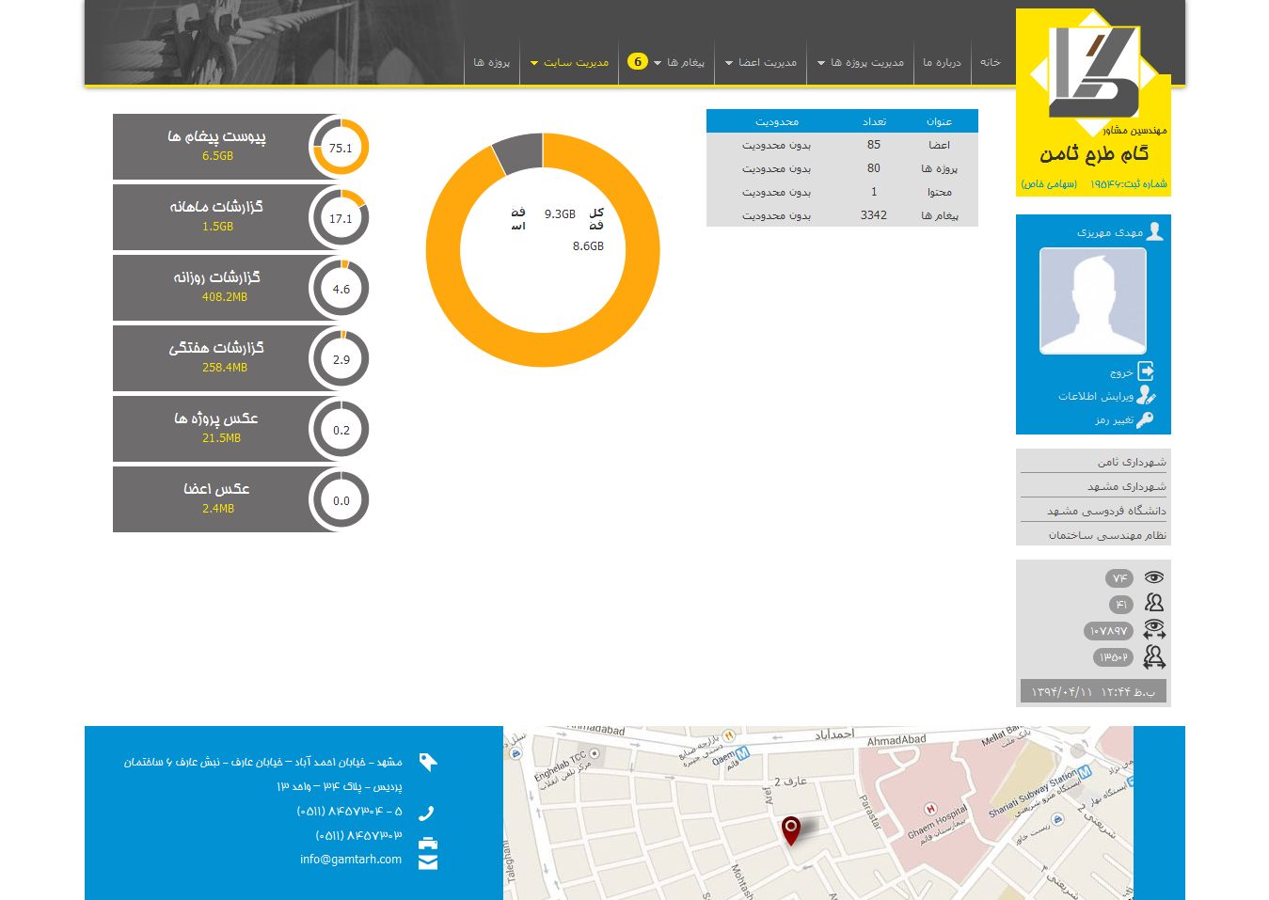
Task: Go to the خانه home menu item
Action: click(x=990, y=62)
